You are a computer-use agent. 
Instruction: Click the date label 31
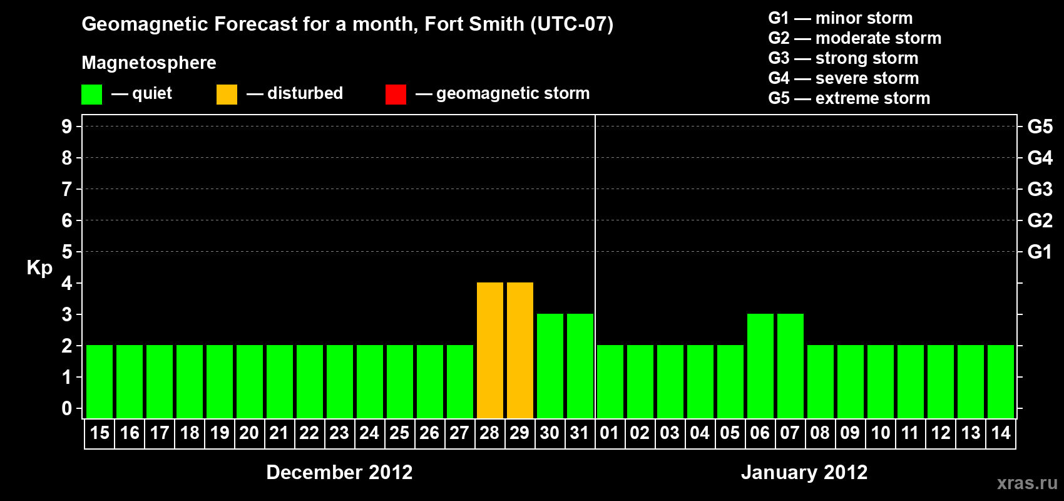tap(580, 433)
